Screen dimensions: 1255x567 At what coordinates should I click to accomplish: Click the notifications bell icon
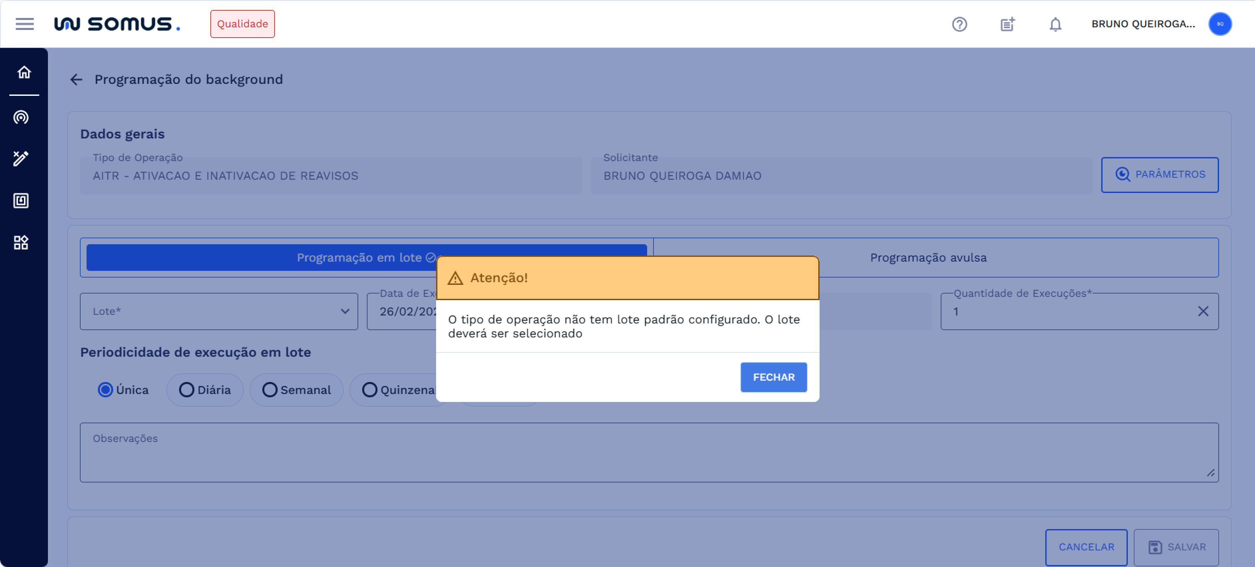pos(1055,24)
